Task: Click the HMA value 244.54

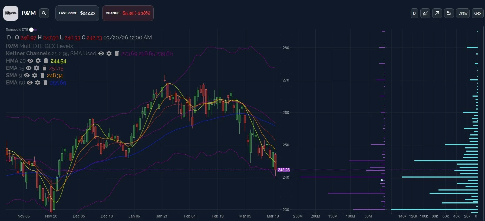Action: (x=58, y=61)
